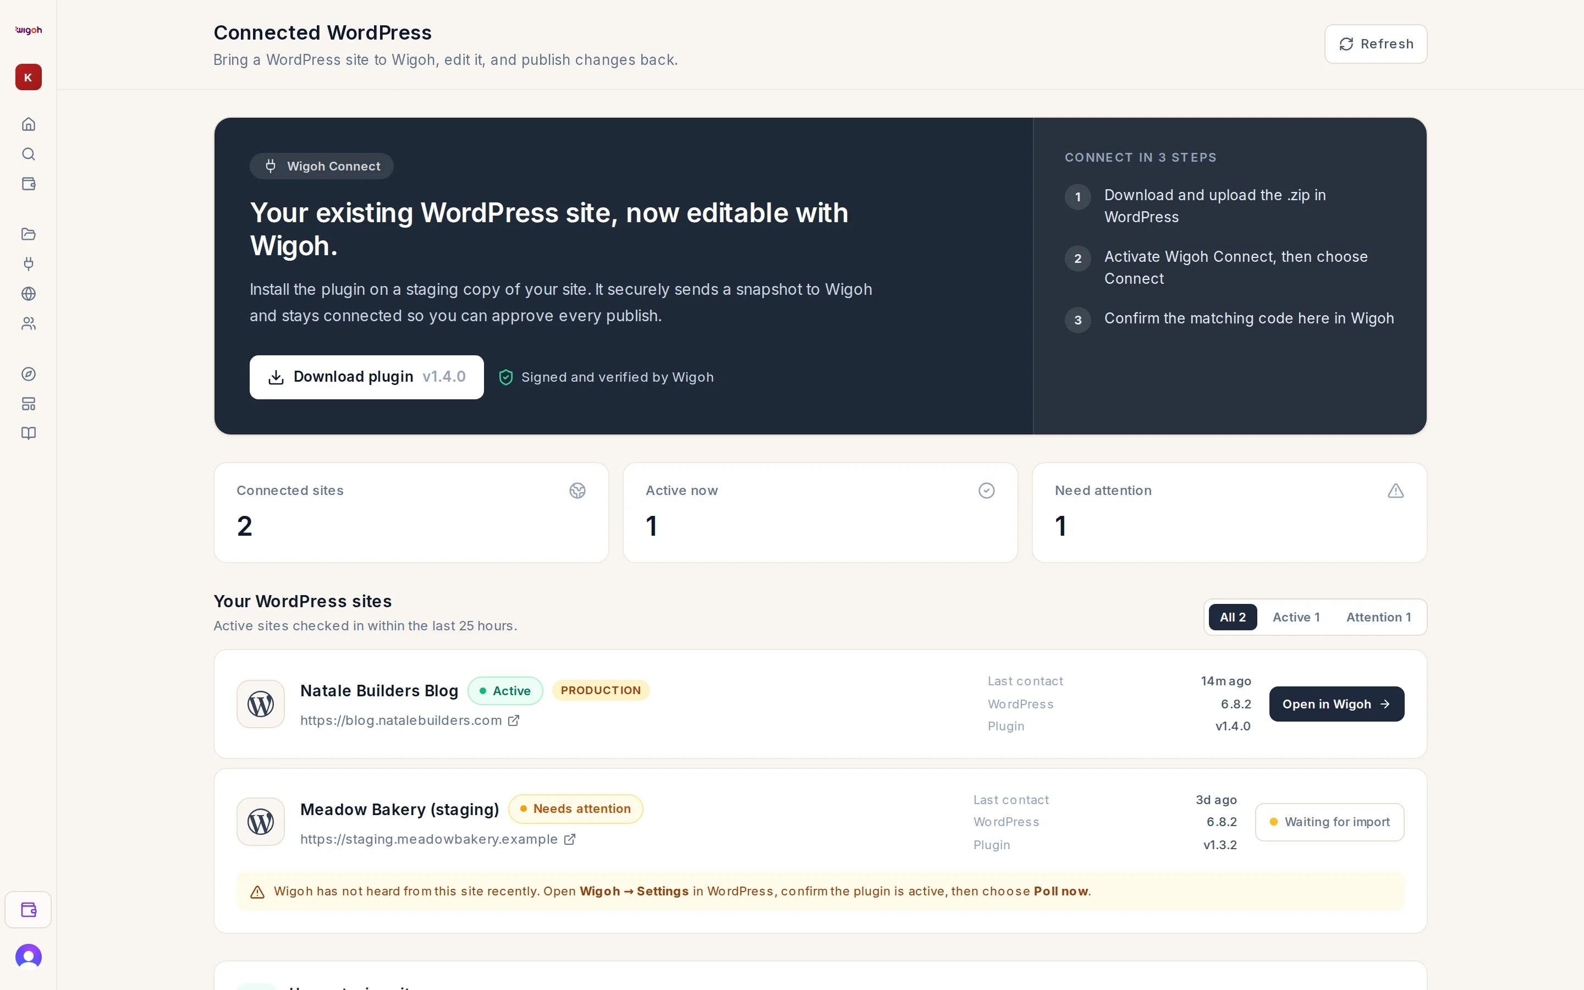Image resolution: width=1584 pixels, height=990 pixels.
Task: Click the Meadow Bakery (staging) title
Action: (x=399, y=809)
